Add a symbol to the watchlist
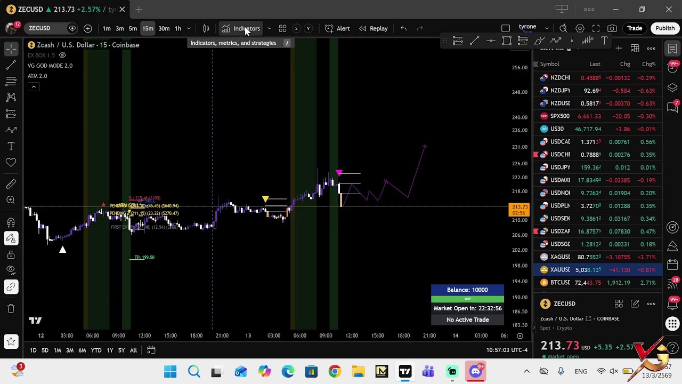 coord(619,49)
